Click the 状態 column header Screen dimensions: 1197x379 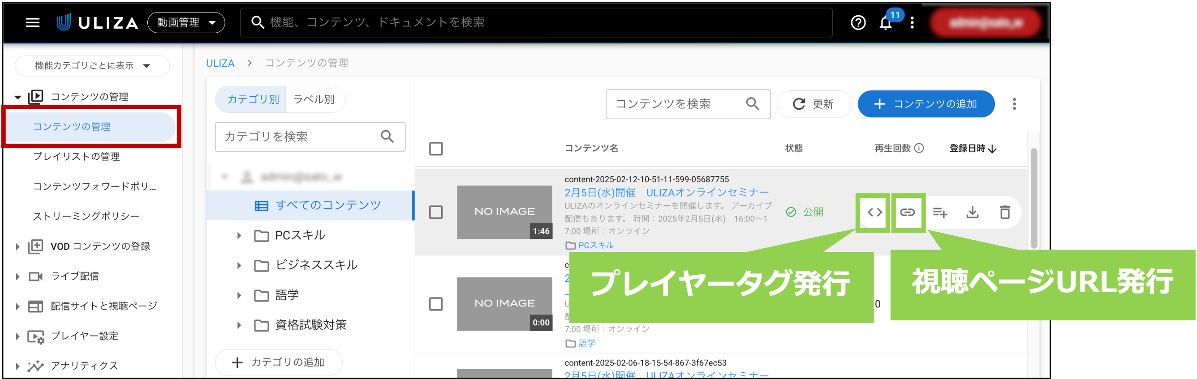point(794,148)
